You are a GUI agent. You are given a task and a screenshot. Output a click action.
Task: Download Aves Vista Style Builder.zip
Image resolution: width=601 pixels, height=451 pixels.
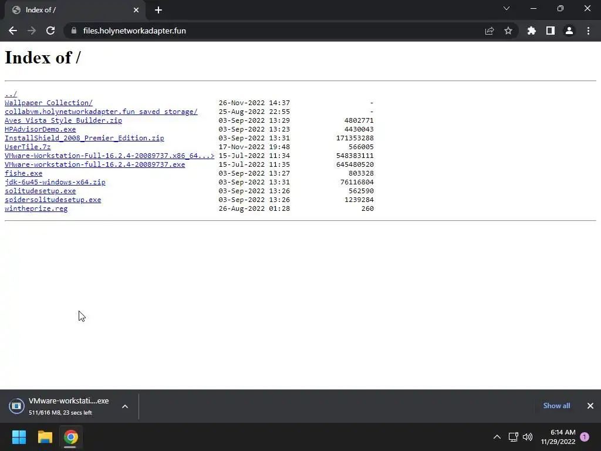click(63, 120)
